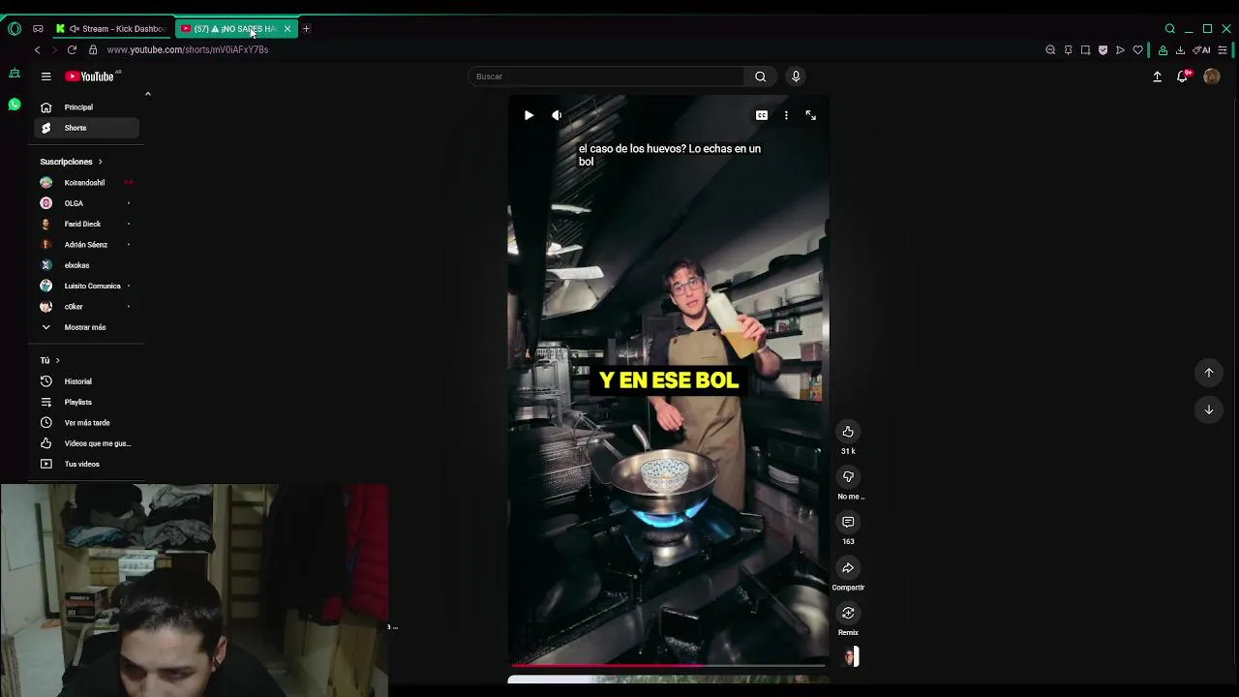Open a new browser tab
1239x697 pixels.
[306, 29]
